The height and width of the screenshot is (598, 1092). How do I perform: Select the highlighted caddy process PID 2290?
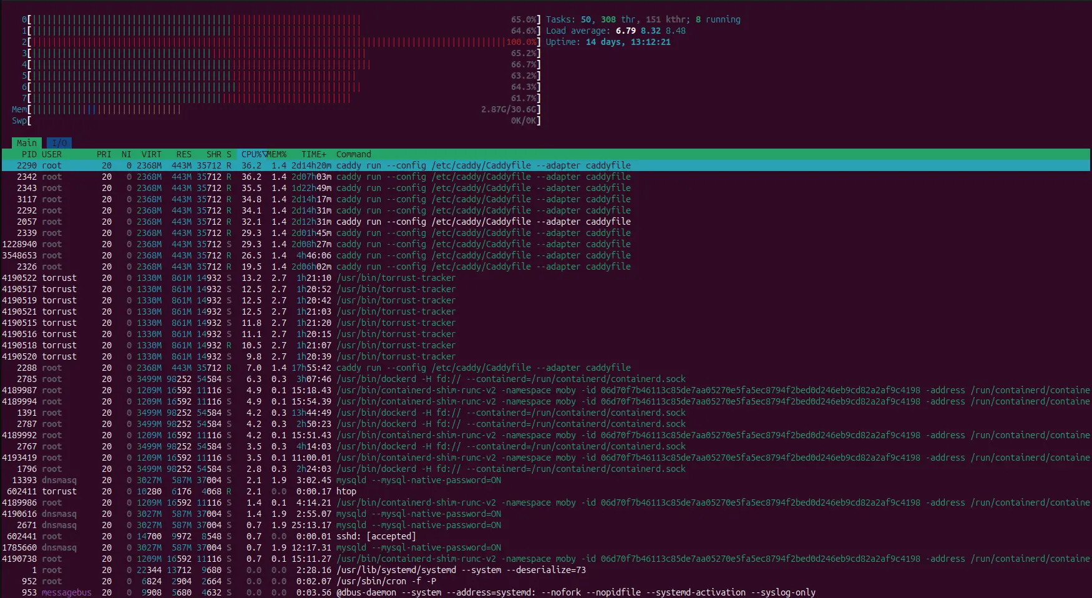(x=546, y=165)
